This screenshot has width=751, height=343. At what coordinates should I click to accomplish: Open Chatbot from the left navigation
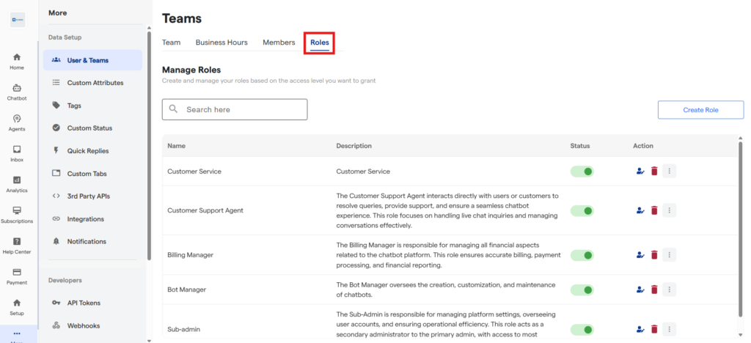coord(17,92)
